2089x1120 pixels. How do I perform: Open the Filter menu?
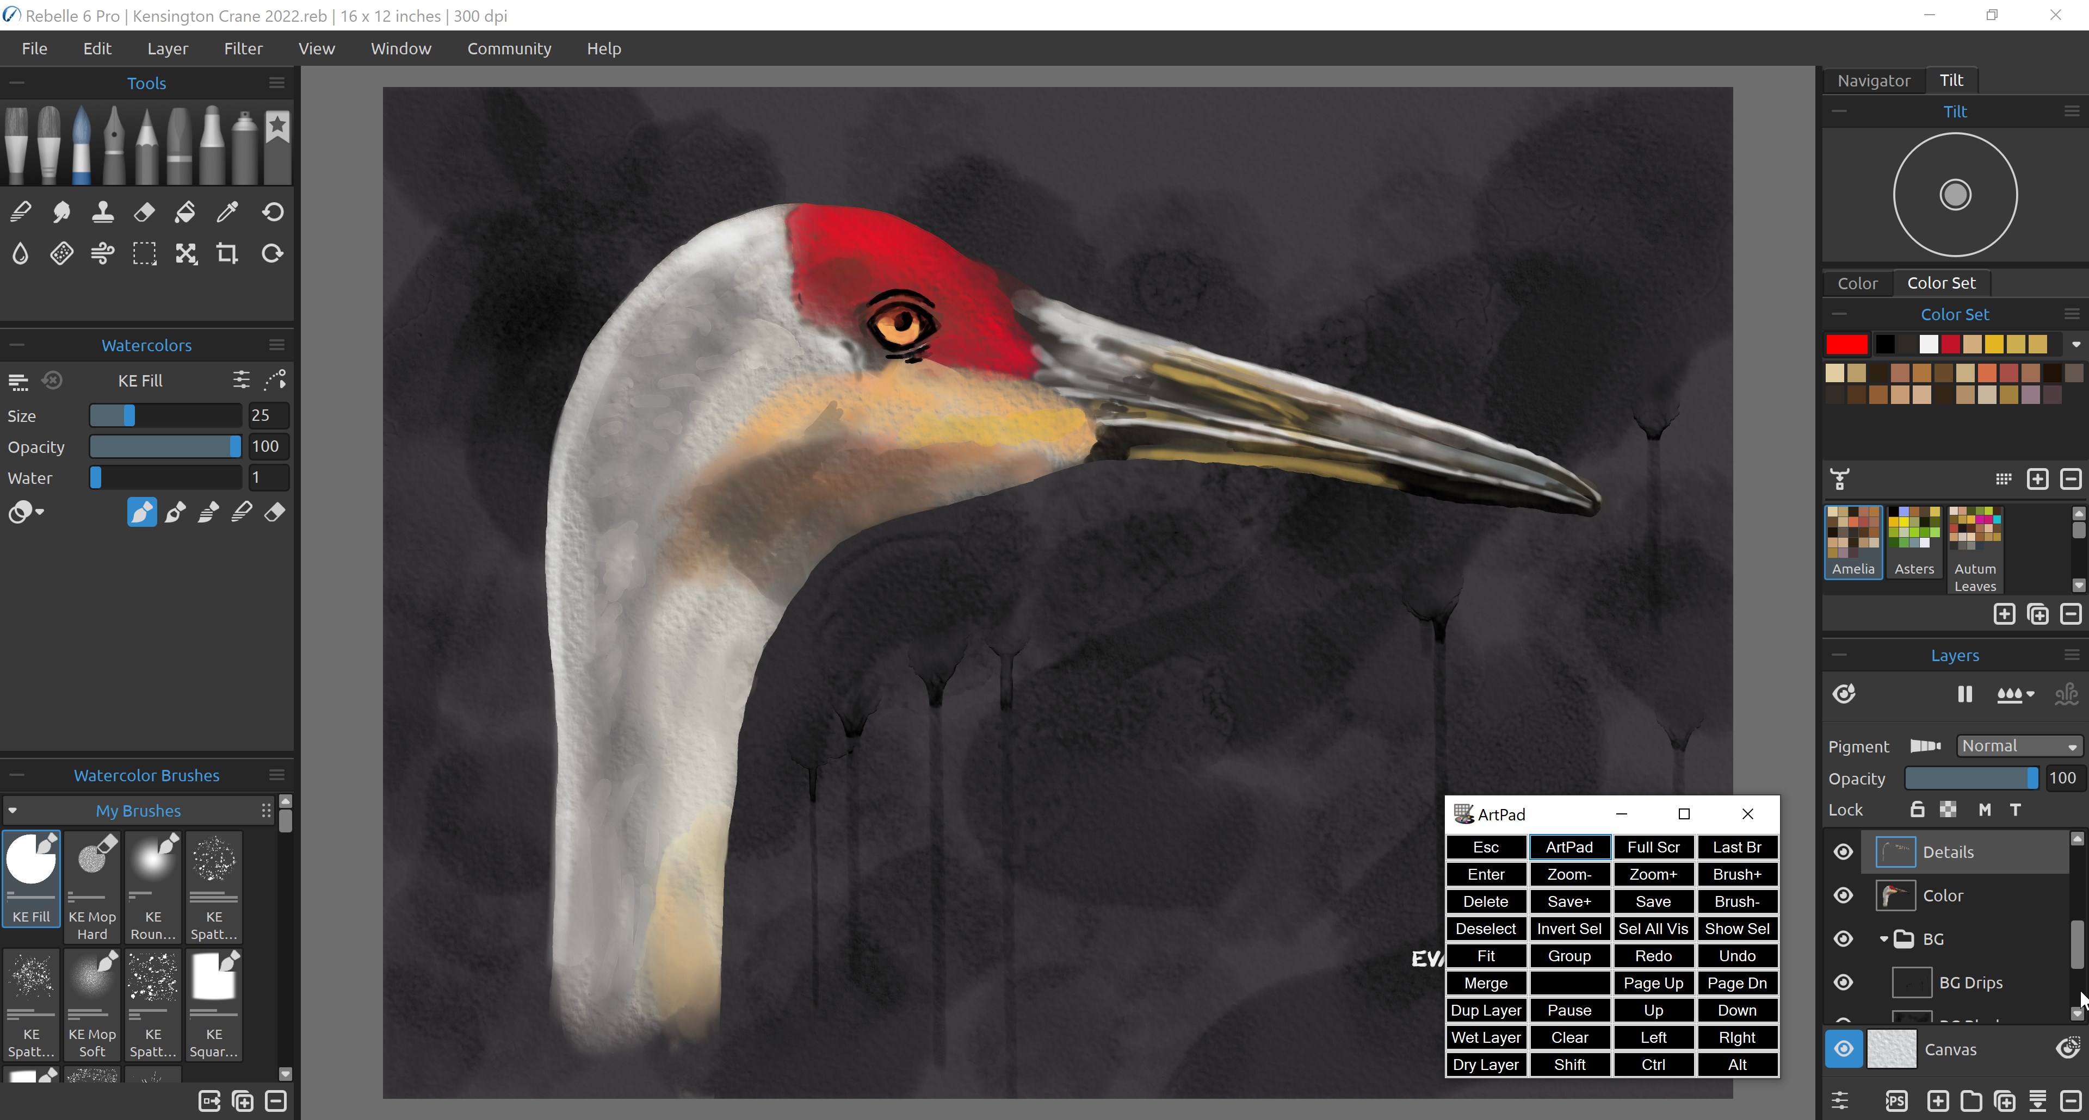click(x=243, y=48)
